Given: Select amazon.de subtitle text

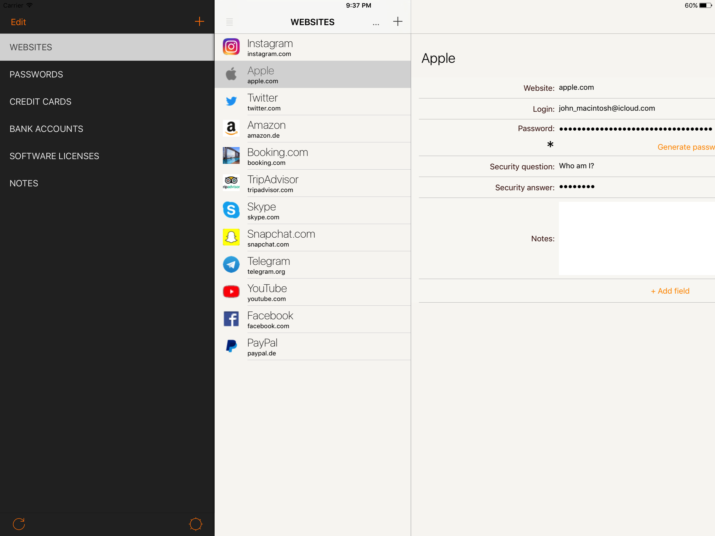Looking at the screenshot, I should [264, 136].
